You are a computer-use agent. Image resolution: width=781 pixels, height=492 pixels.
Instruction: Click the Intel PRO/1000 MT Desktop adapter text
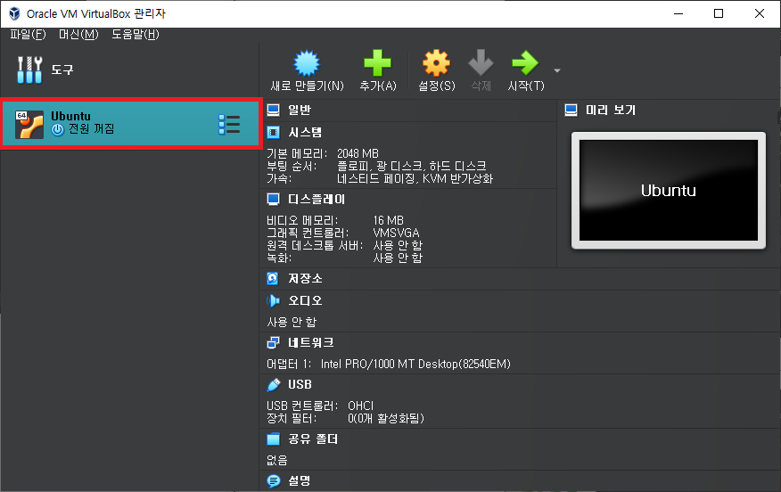tap(415, 364)
